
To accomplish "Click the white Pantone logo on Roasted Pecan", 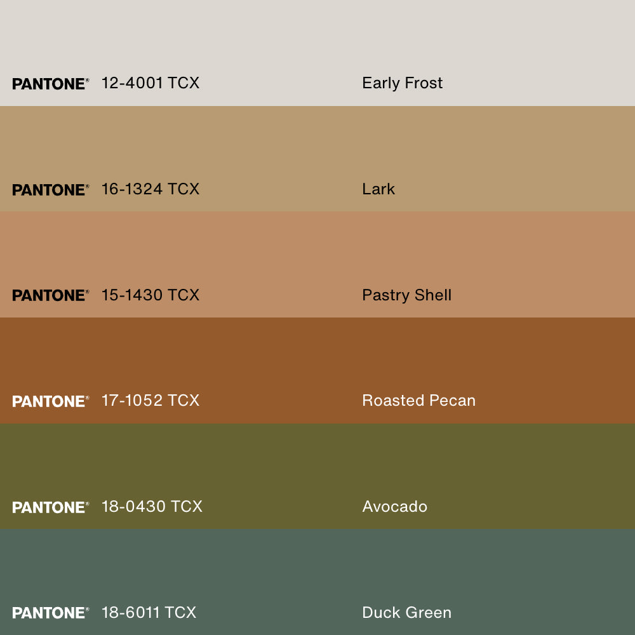I will click(x=50, y=401).
